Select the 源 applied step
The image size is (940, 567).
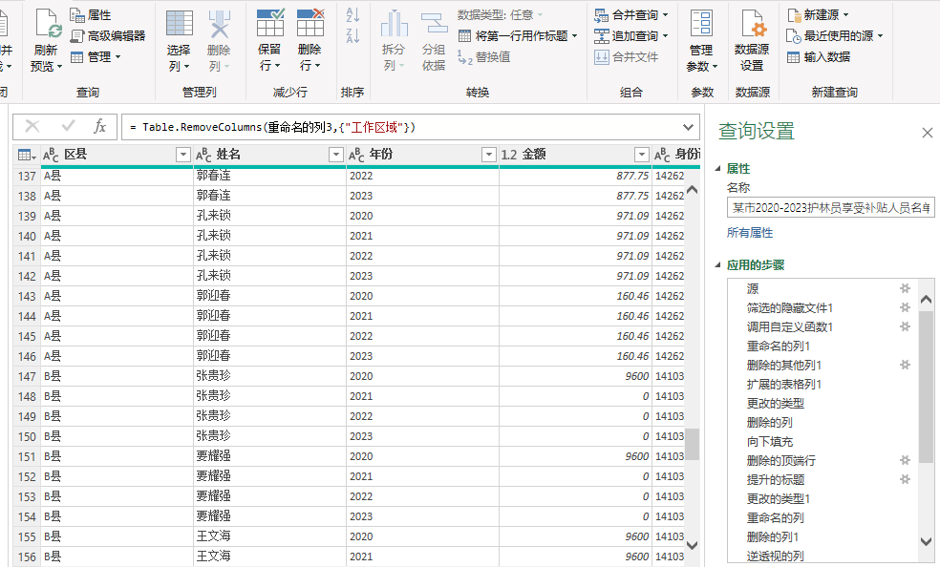(753, 289)
